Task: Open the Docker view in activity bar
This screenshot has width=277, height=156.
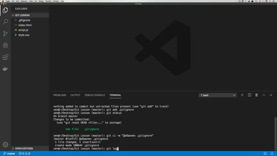Action: point(5,69)
